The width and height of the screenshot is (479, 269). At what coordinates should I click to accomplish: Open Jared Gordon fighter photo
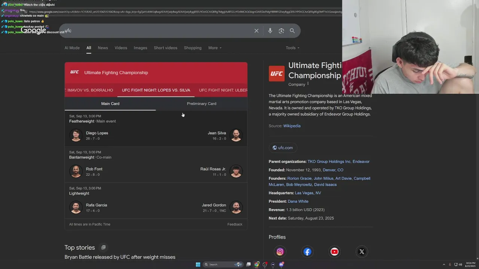tap(236, 207)
